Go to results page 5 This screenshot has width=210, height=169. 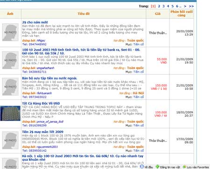coord(173,6)
